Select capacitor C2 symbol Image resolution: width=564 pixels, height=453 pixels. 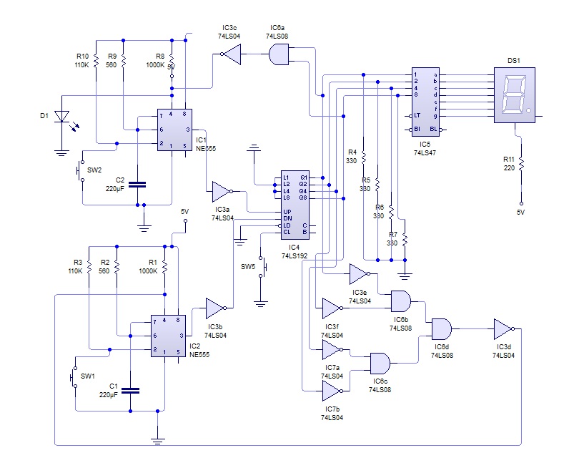(137, 185)
